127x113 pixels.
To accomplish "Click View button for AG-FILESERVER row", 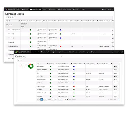I will point(116,86).
